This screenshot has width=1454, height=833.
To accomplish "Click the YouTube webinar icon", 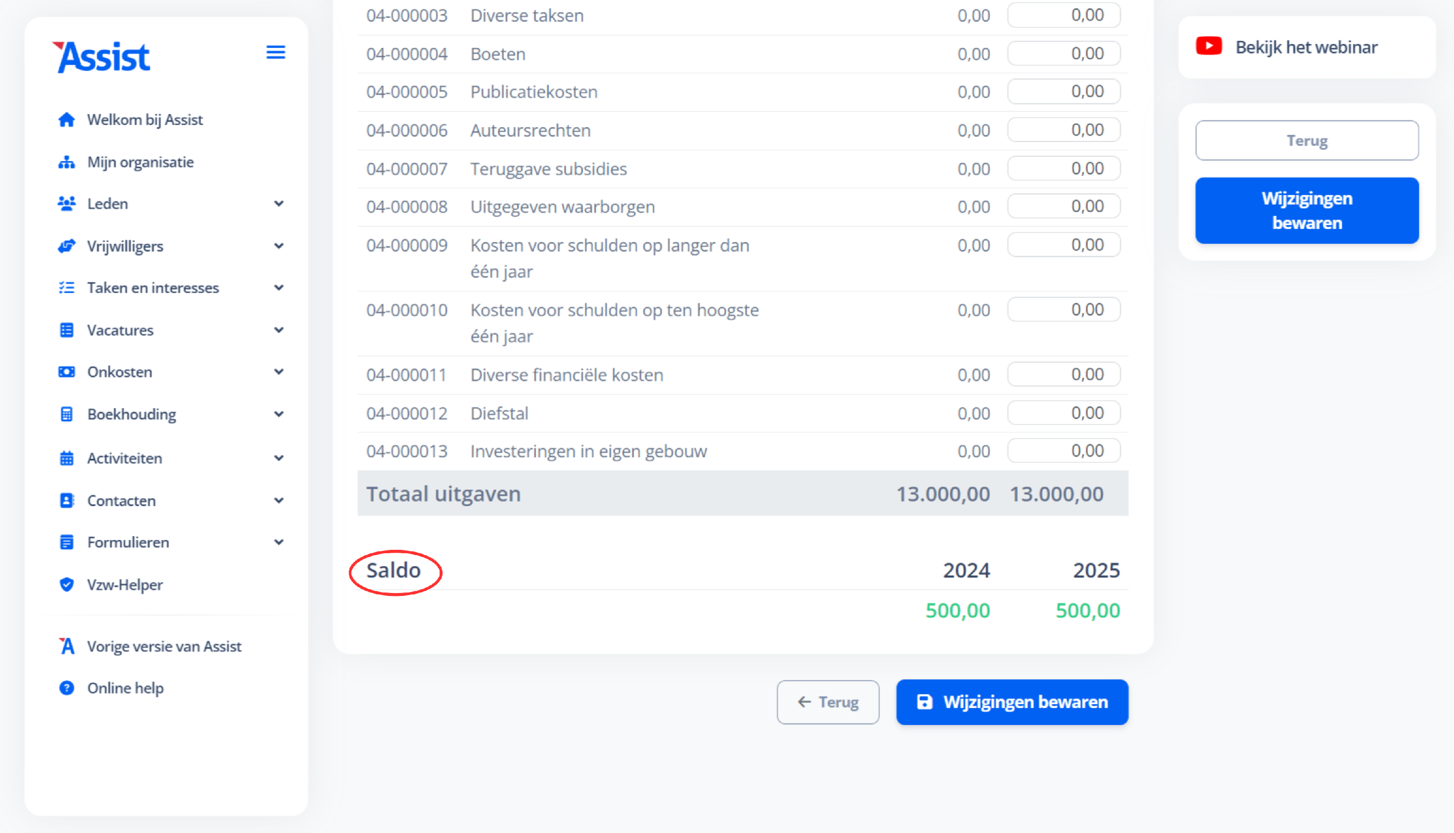I will click(1209, 47).
